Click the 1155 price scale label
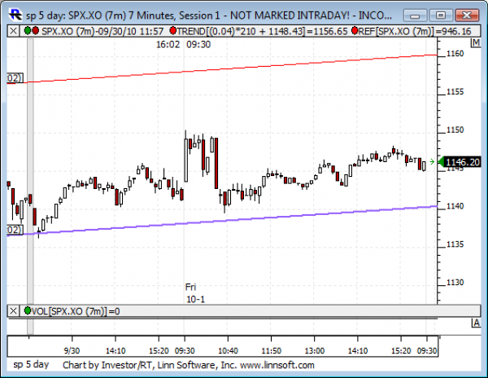The image size is (488, 378). 455,91
